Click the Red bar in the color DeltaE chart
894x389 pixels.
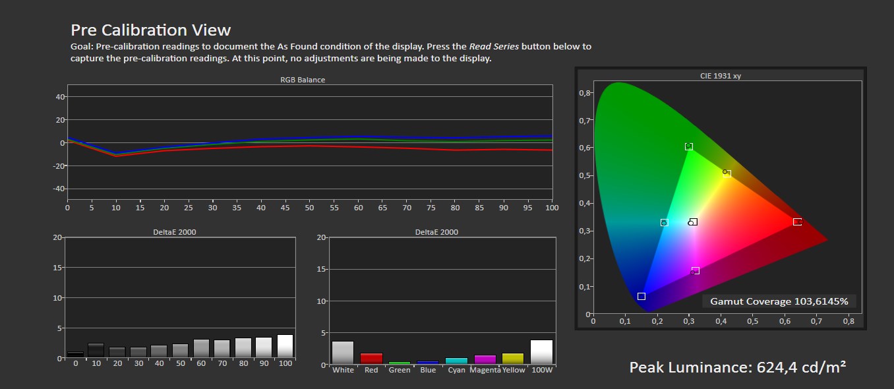pyautogui.click(x=371, y=359)
